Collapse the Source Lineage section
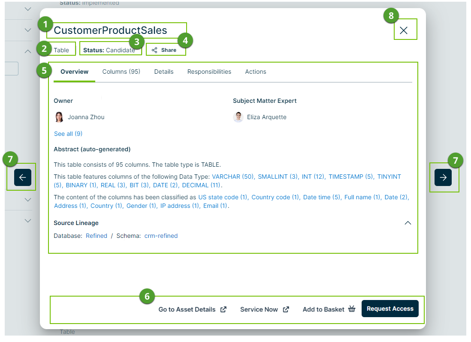This screenshot has width=471, height=342. (408, 223)
